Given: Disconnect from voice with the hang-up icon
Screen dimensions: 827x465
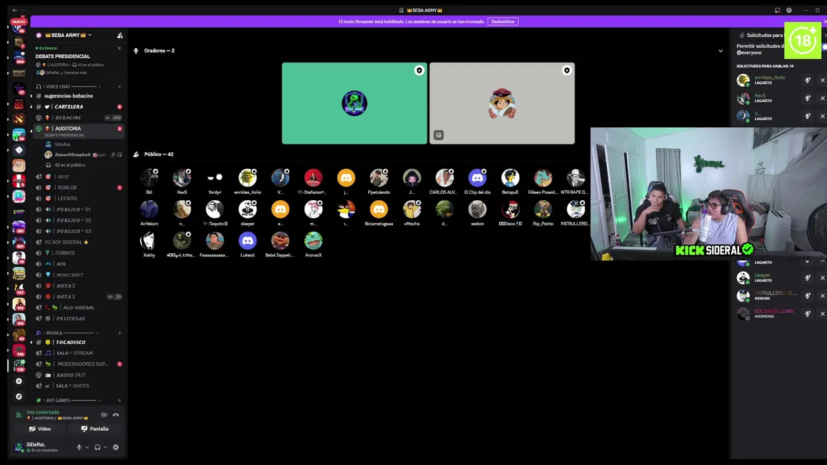Looking at the screenshot, I should (x=116, y=415).
